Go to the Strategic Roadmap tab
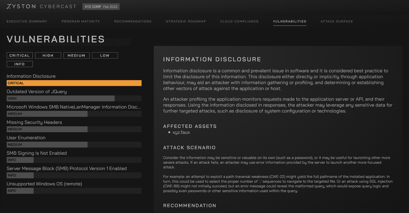This screenshot has width=409, height=213. (x=186, y=21)
